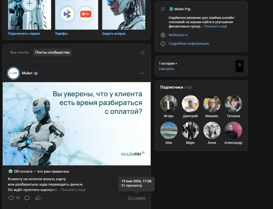This screenshot has height=209, width=273.
Task: Open the Задать вопрос link
Action: coord(114,33)
